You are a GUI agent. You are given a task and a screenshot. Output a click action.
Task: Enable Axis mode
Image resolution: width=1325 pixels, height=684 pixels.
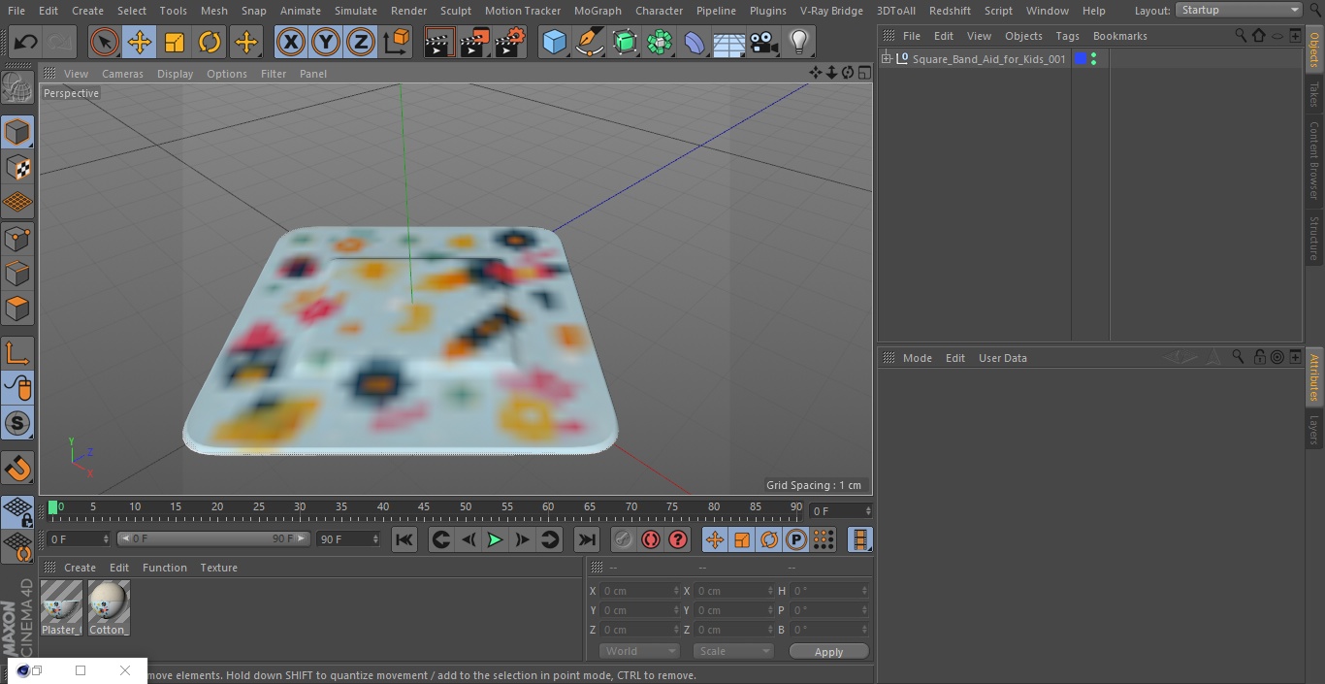coord(17,353)
